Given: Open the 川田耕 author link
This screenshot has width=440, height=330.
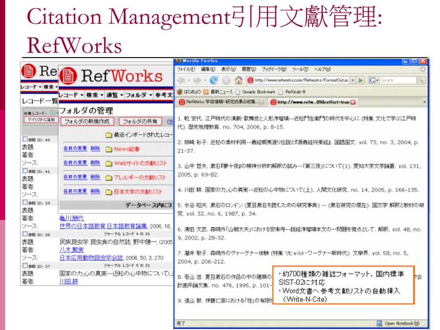Looking at the screenshot, I should click(69, 281).
